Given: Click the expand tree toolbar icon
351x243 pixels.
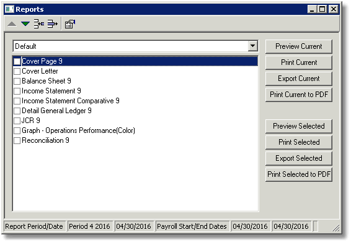Looking at the screenshot, I should 52,23.
